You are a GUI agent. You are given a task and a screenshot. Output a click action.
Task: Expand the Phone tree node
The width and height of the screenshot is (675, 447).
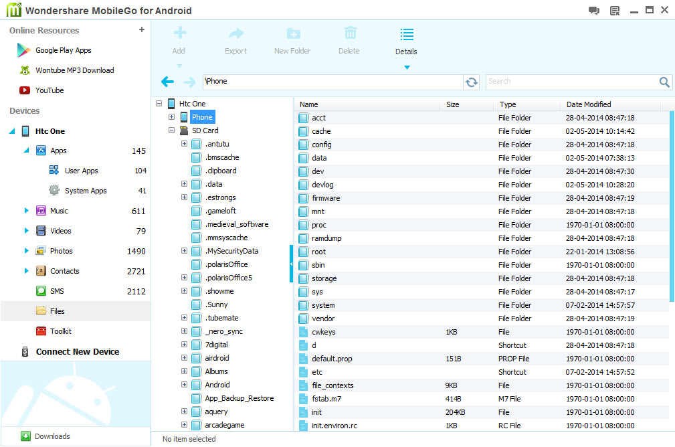coord(171,116)
